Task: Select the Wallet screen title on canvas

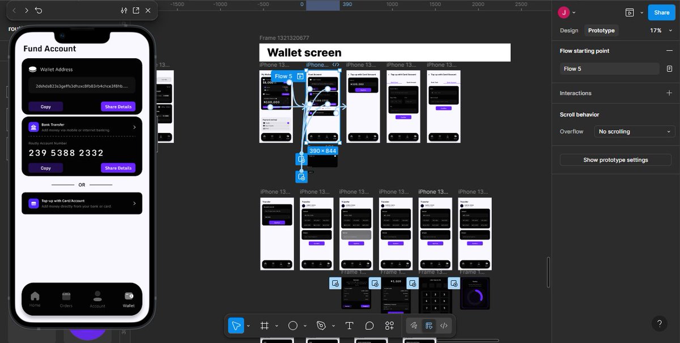Action: point(304,53)
